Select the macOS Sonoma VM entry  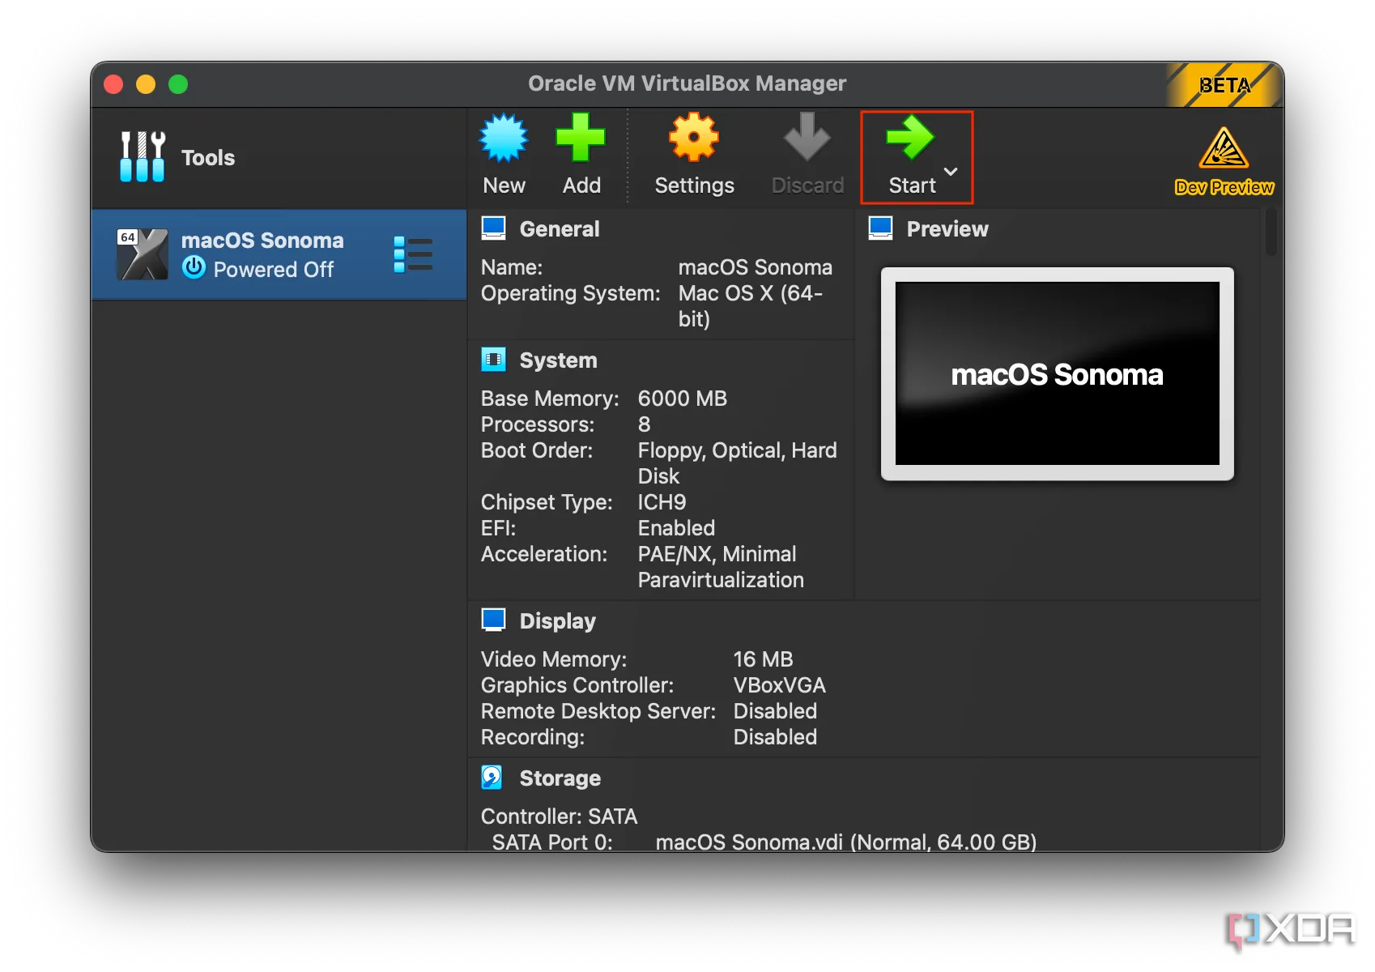click(x=279, y=254)
